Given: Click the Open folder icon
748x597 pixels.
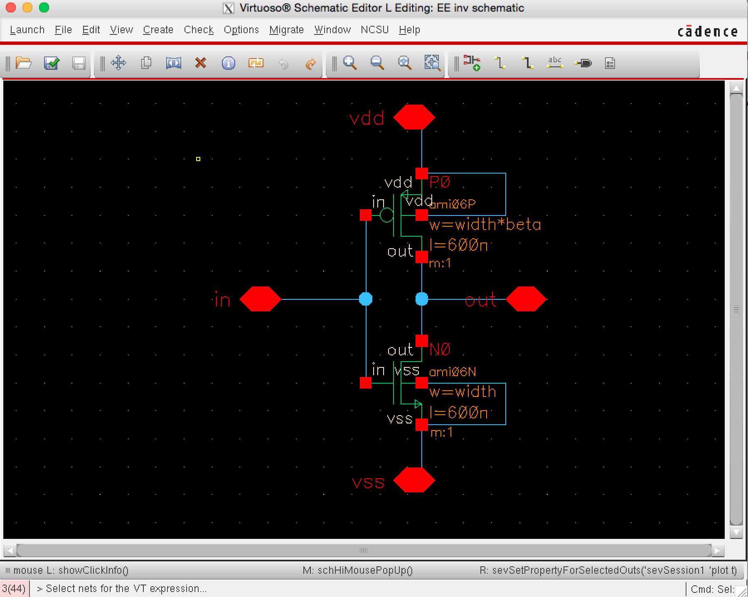Looking at the screenshot, I should pos(24,63).
